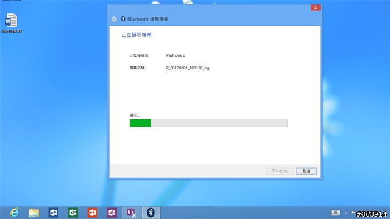The width and height of the screenshot is (390, 219).
Task: Open the Action Center flag icon
Action: click(353, 213)
